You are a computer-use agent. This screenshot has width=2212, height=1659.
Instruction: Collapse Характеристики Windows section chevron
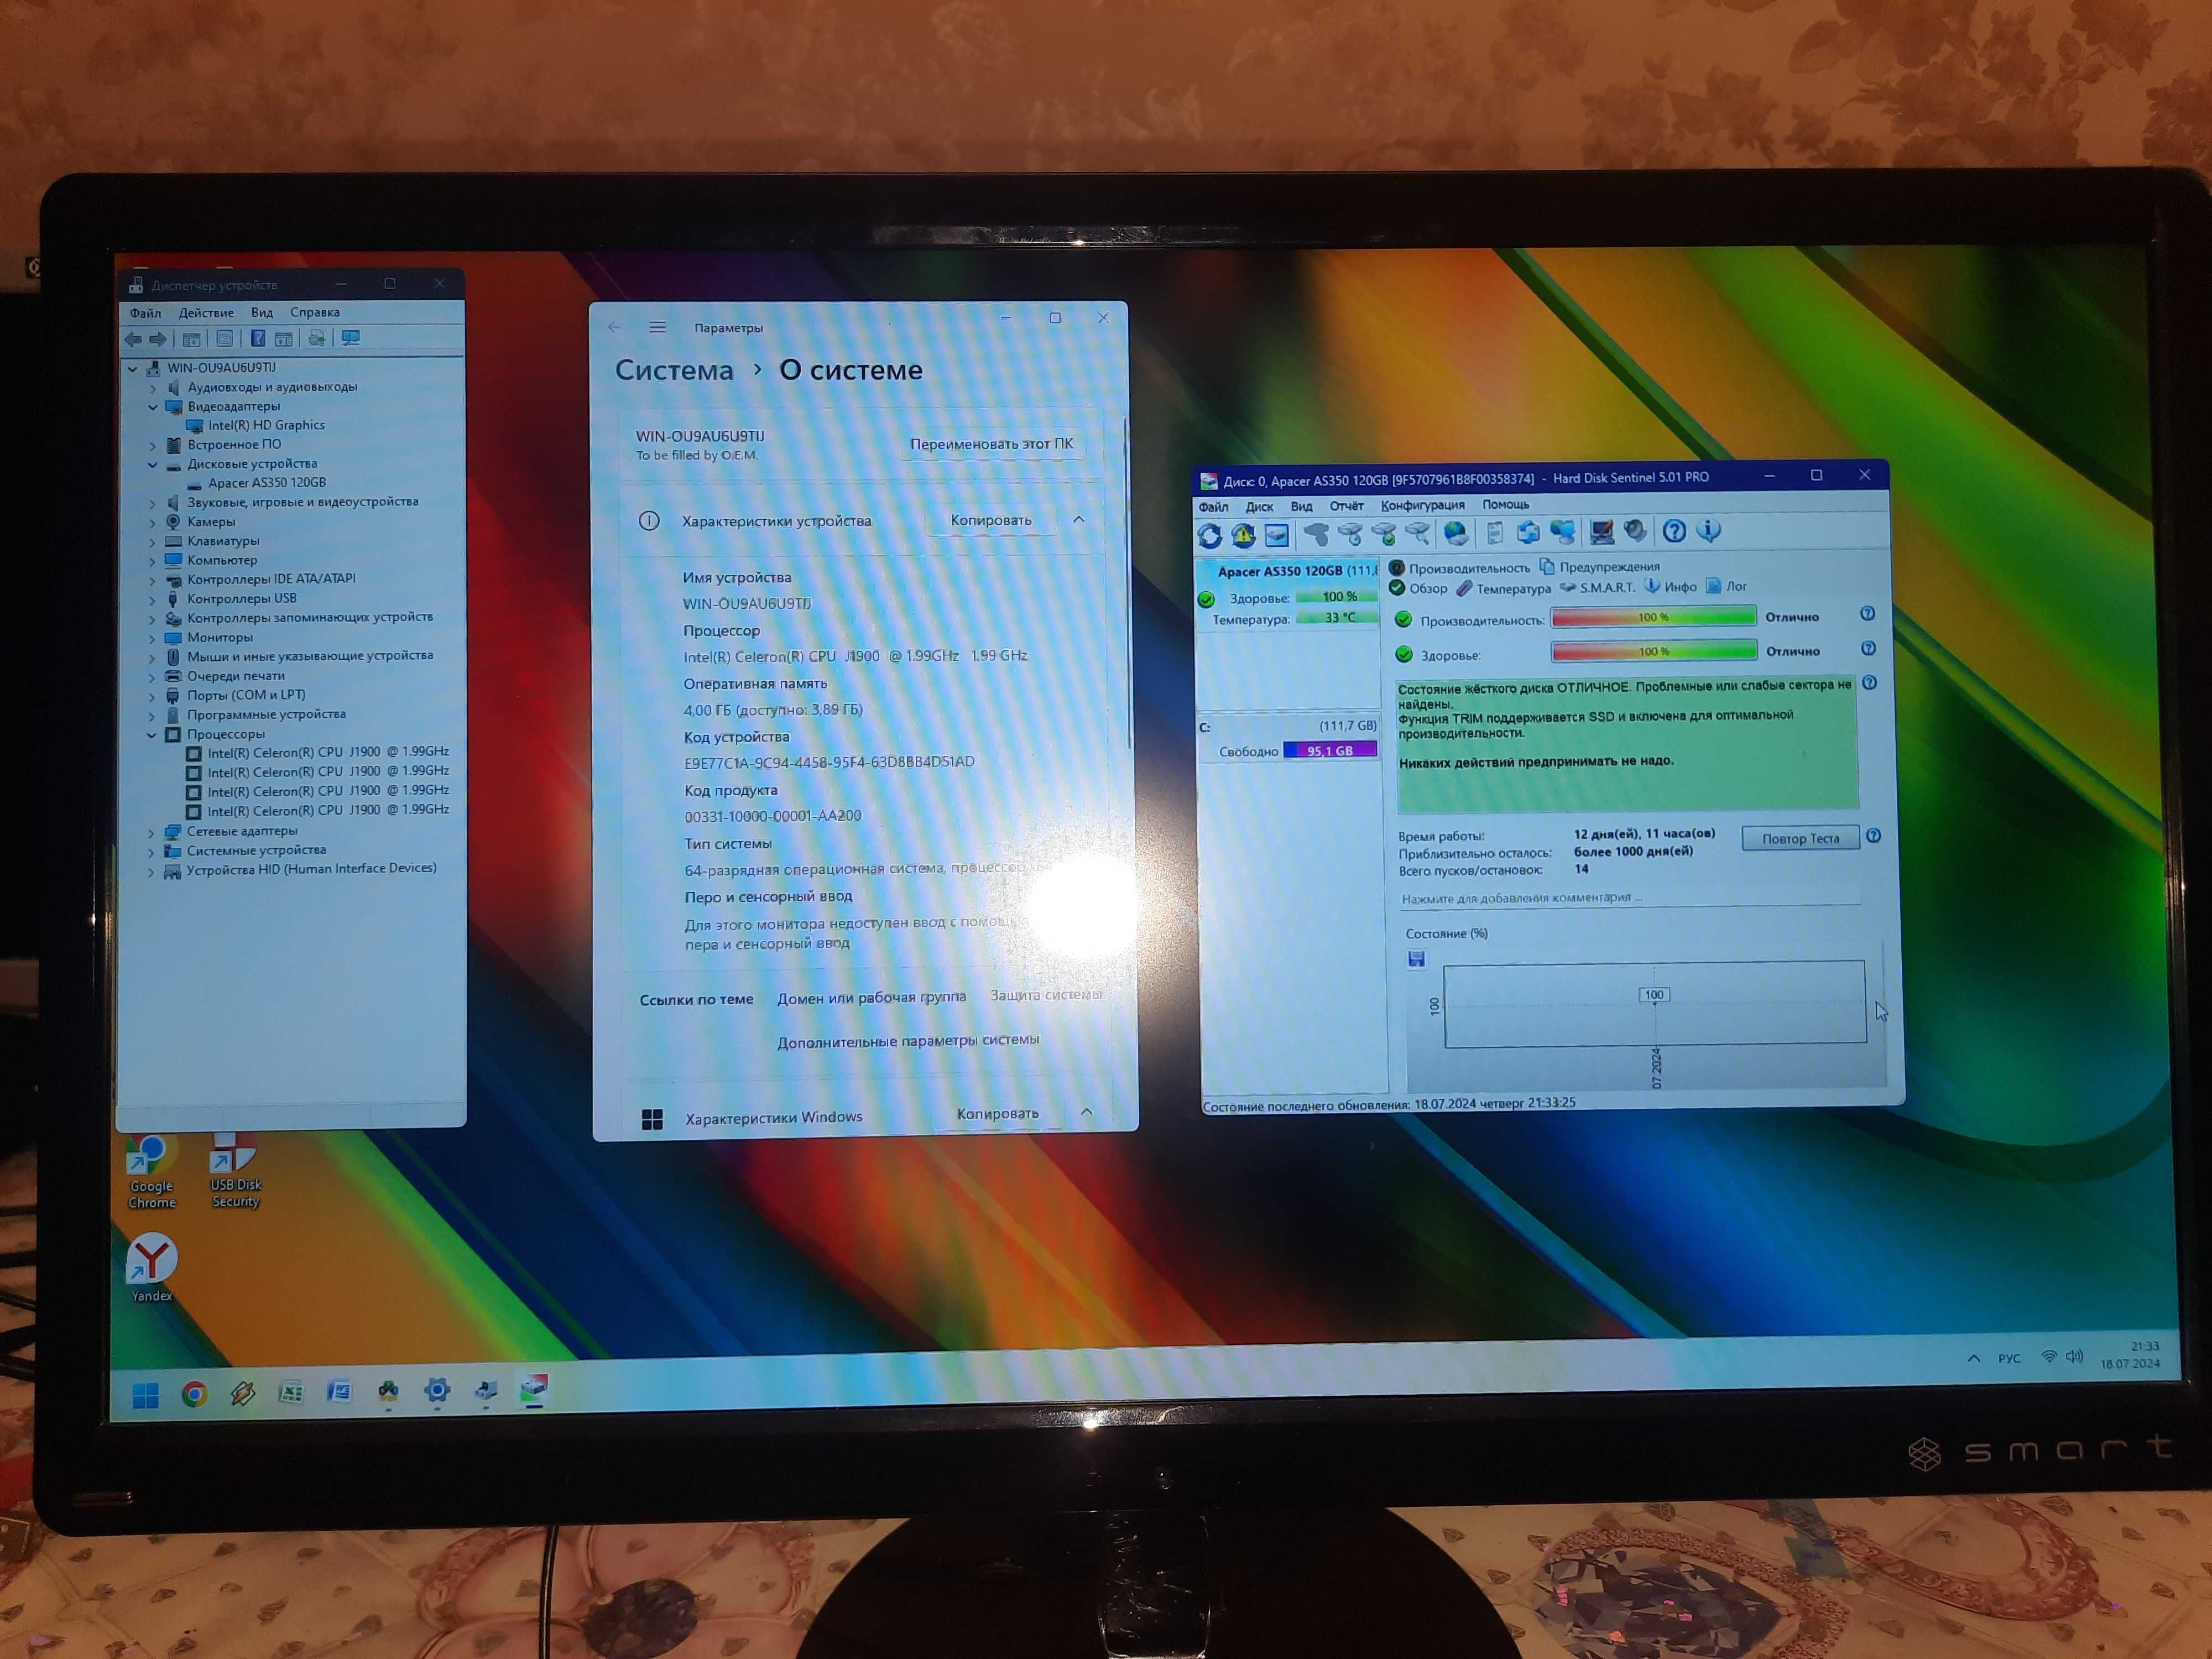pyautogui.click(x=1087, y=1112)
